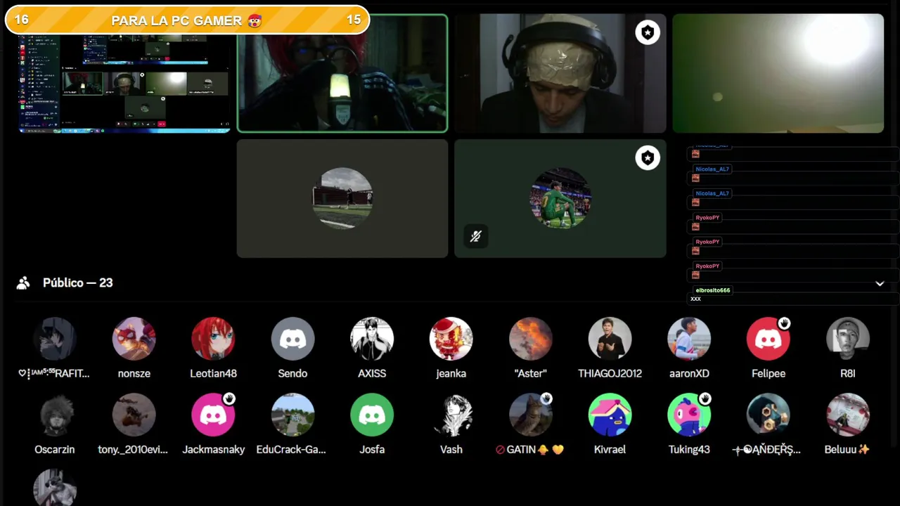Open R8I's avatar
900x506 pixels.
click(x=848, y=339)
